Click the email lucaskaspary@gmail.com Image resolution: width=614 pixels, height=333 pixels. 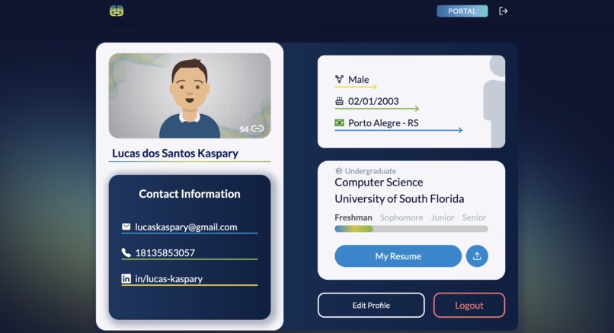pyautogui.click(x=186, y=227)
